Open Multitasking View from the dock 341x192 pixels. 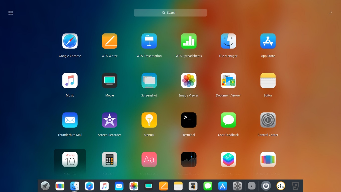60,186
